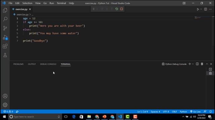Select the exercise.py editor tab
Screen dimensions: 215x120
tap(21, 9)
